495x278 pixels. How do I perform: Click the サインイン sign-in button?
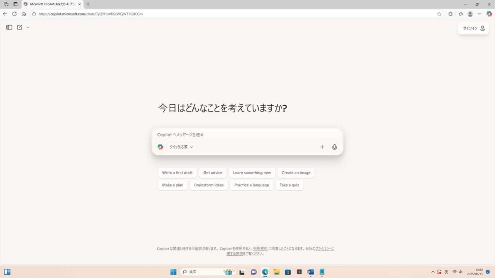[474, 28]
